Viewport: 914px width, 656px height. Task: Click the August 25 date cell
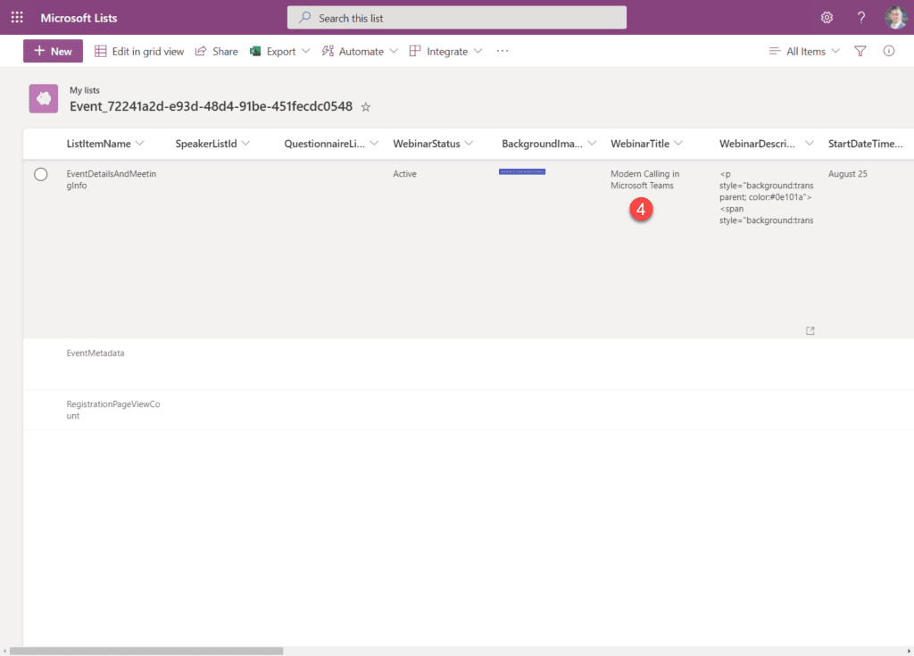pos(848,174)
